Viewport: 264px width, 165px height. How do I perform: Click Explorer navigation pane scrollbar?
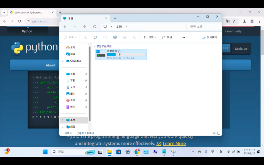[x=89, y=84]
